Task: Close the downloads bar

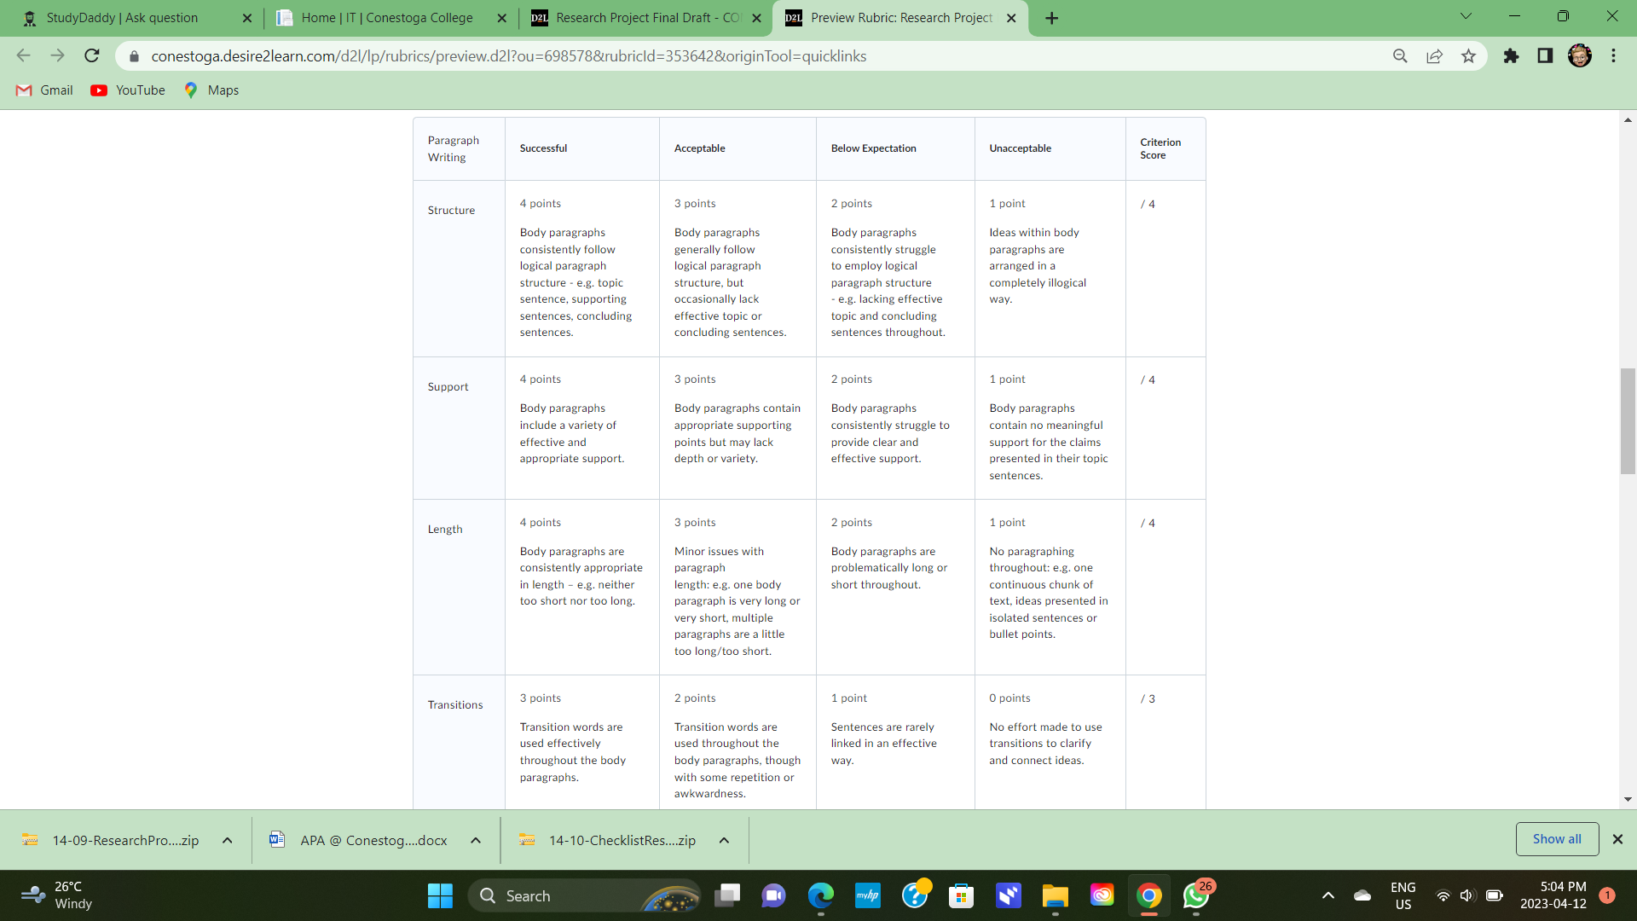Action: pos(1617,839)
